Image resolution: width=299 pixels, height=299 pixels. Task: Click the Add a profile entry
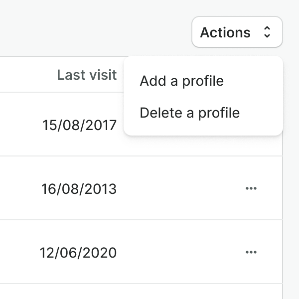[x=182, y=81]
